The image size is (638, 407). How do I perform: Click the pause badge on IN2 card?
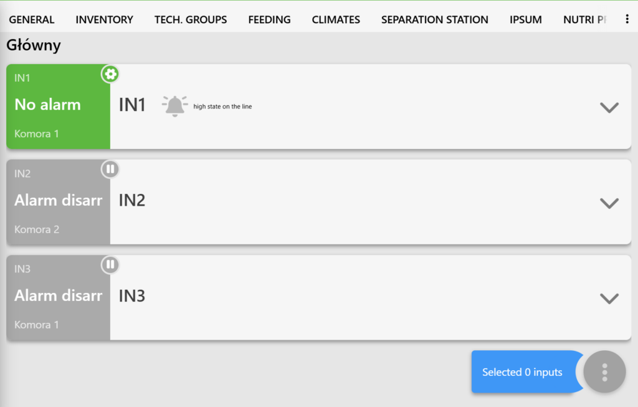tap(110, 169)
